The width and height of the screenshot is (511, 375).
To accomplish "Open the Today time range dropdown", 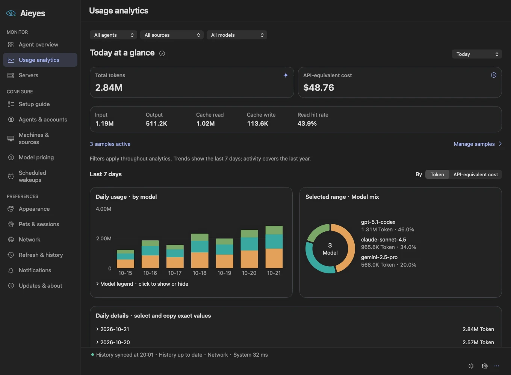I will point(477,54).
